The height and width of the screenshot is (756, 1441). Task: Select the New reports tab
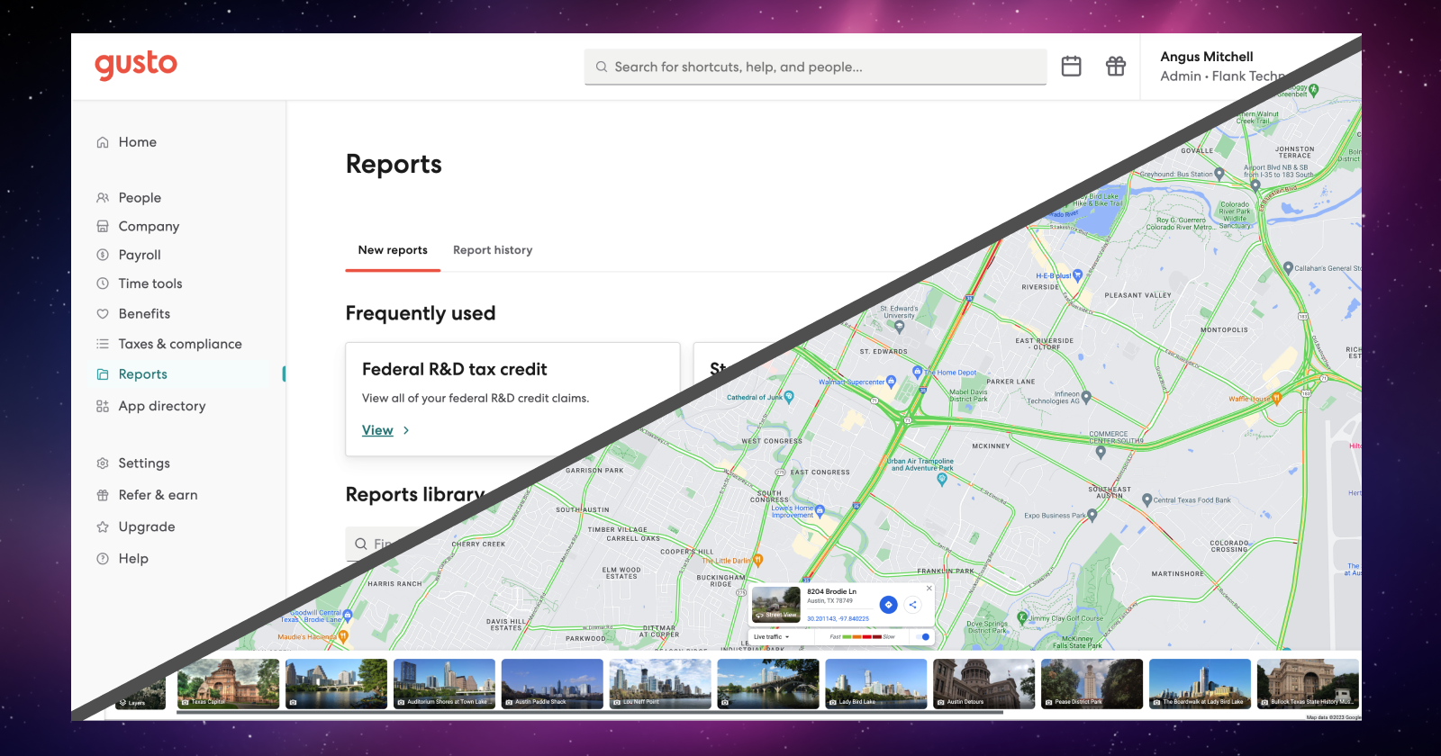(393, 250)
